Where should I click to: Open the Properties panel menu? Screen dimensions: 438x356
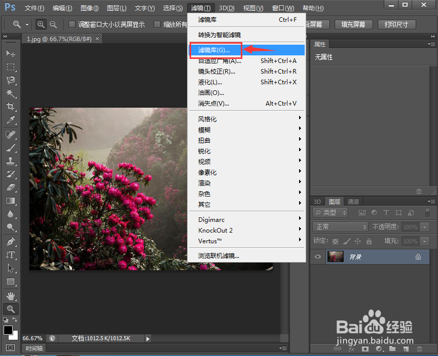(x=431, y=44)
